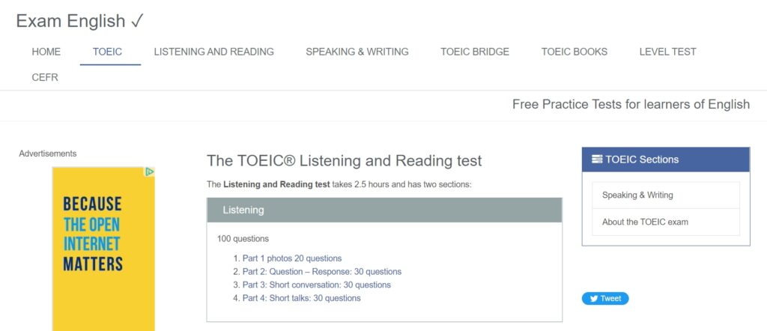Navigate to the TOEIC BRIDGE page
Screen dimensions: 767x331
click(x=475, y=52)
